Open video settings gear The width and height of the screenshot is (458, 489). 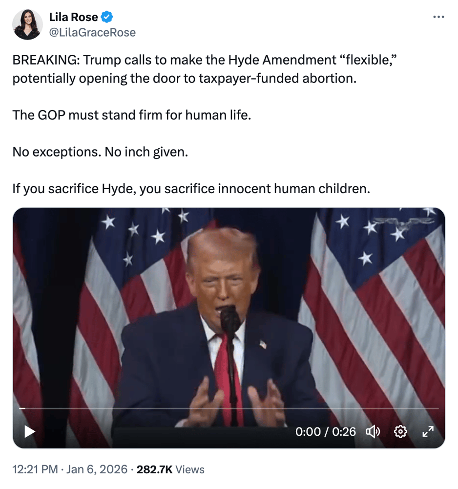[x=400, y=431]
